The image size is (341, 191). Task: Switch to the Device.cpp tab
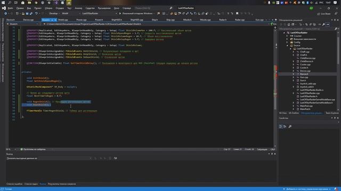[x=28, y=20]
